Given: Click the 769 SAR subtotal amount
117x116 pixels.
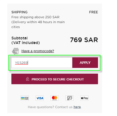Looking at the screenshot, I should [84, 40].
